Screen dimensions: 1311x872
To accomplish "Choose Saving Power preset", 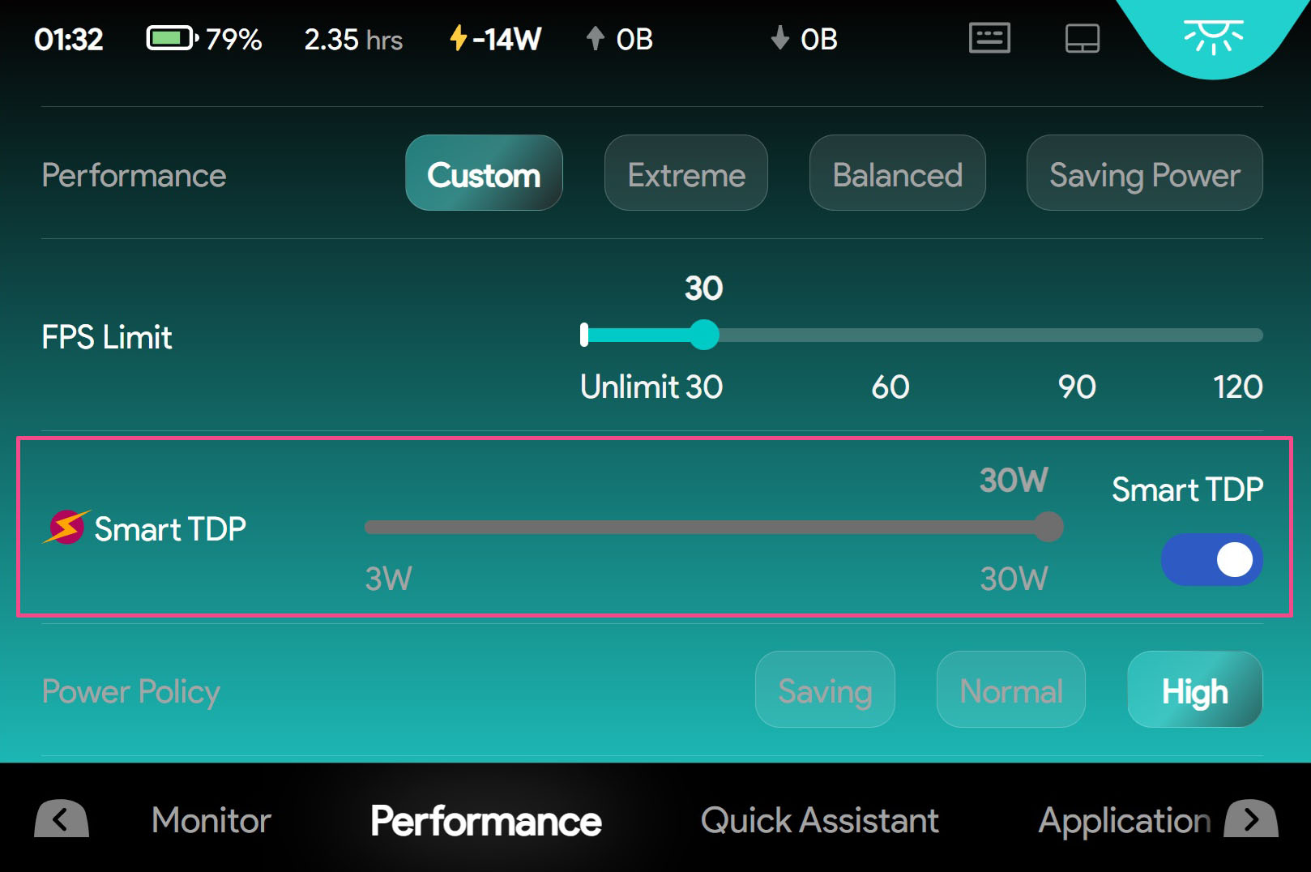I will pyautogui.click(x=1144, y=174).
